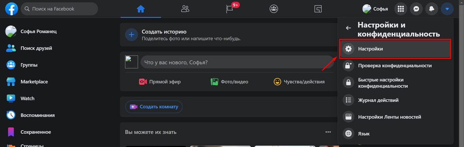
Task: Click the groups icon in sidebar
Action: pyautogui.click(x=10, y=65)
